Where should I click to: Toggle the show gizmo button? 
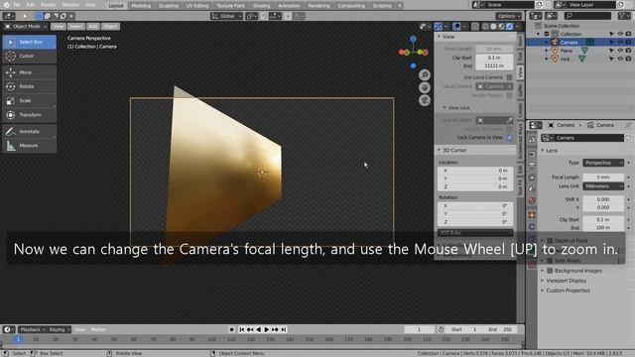[438, 27]
